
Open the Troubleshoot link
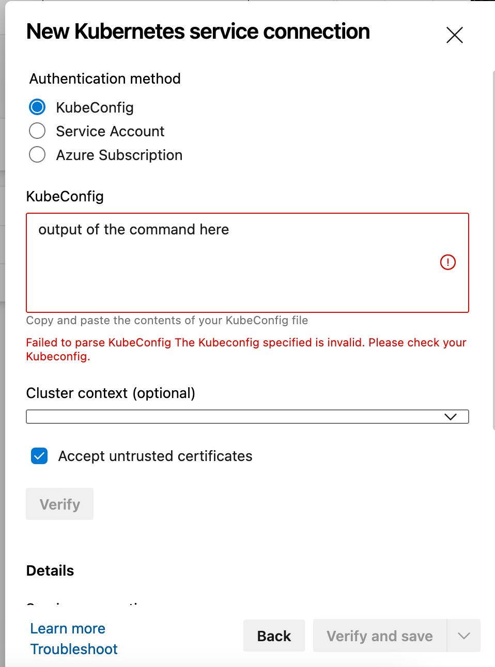[74, 649]
